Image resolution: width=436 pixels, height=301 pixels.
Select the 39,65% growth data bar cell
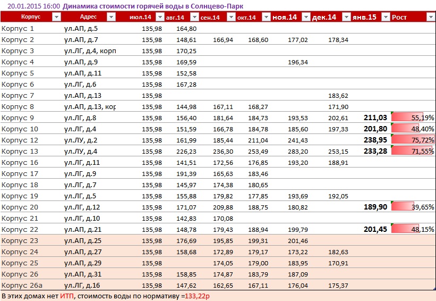click(413, 207)
